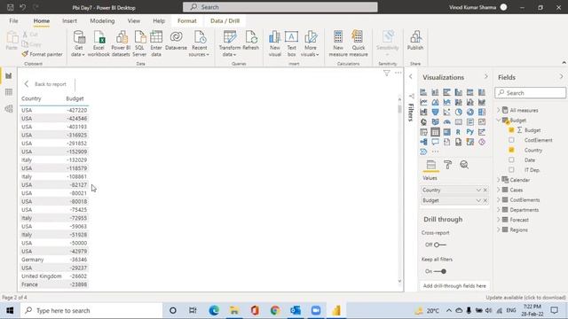Switch to Report view in the sidebar
This screenshot has width=568, height=319.
tap(9, 75)
